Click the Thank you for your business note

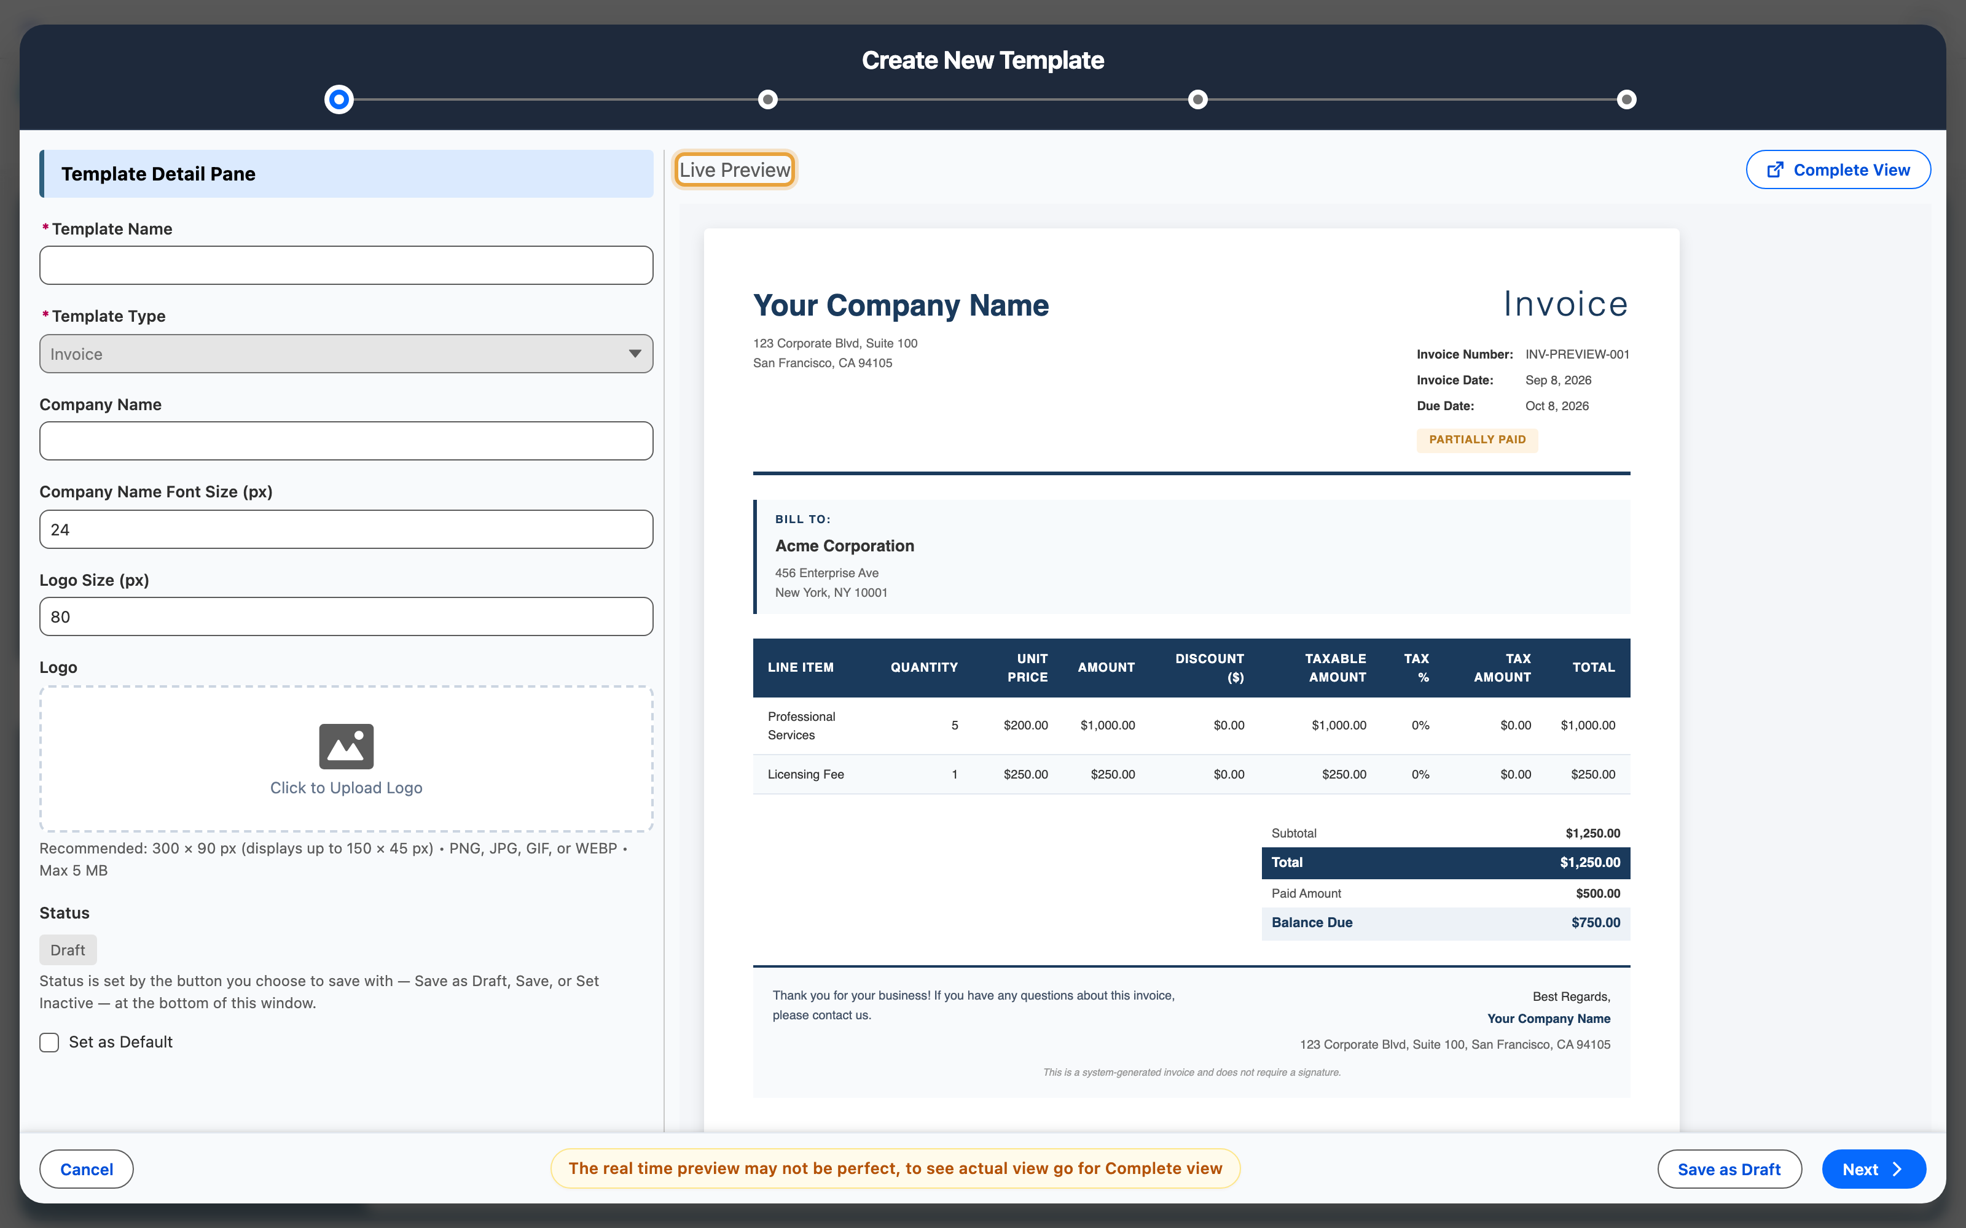tap(973, 1006)
